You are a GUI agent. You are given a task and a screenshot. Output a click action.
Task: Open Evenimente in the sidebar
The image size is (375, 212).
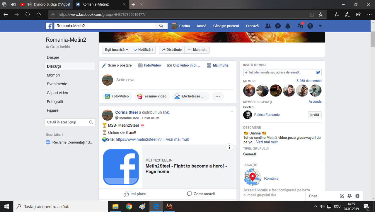click(x=57, y=84)
